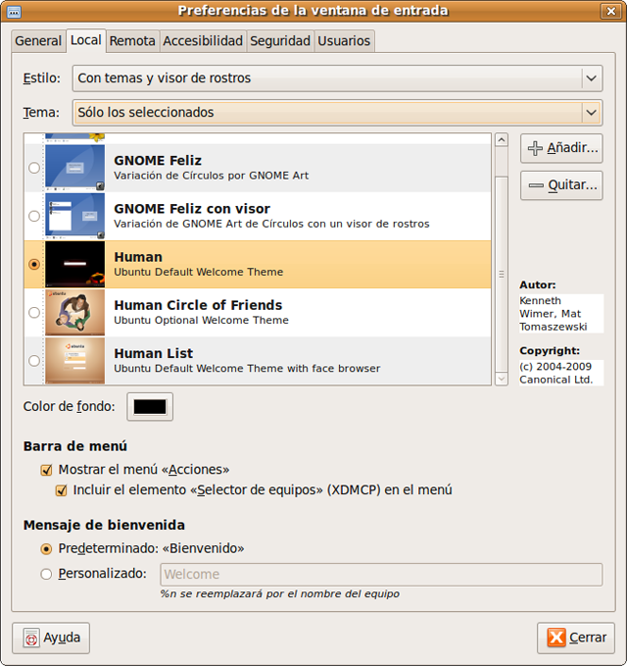Click Human Circle of Friends thumbnail

75,312
